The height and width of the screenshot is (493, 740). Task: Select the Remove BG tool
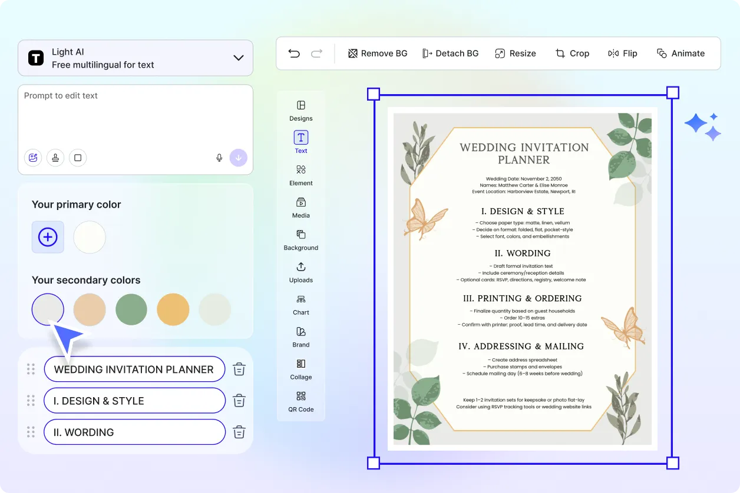[378, 54]
